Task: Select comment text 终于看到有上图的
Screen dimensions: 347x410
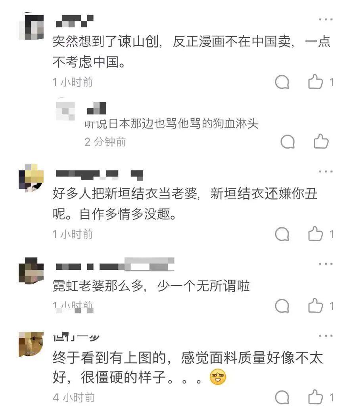Action: click(109, 358)
